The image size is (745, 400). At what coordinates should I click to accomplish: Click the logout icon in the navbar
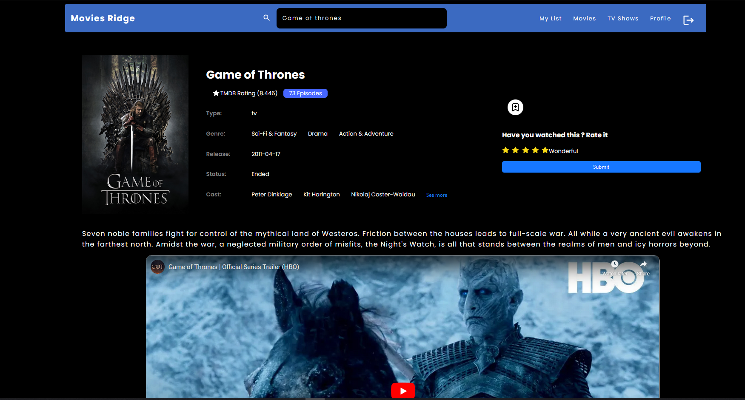pos(688,20)
